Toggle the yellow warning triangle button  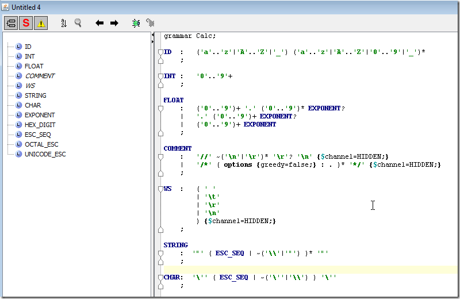pyautogui.click(x=41, y=23)
